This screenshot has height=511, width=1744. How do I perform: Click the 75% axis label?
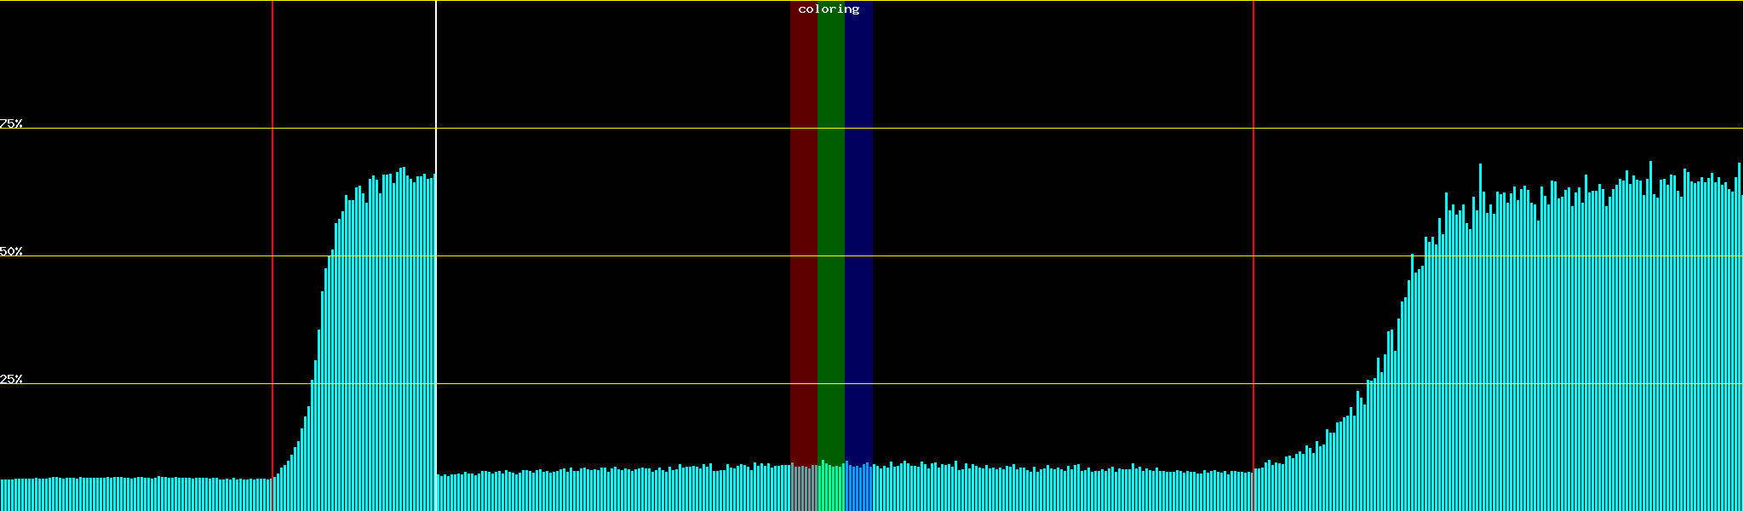11,123
